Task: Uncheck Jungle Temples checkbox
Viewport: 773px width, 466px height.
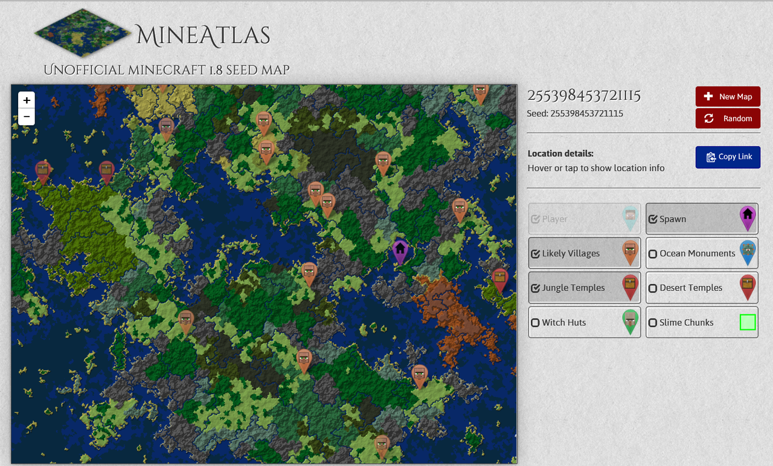Action: point(535,288)
